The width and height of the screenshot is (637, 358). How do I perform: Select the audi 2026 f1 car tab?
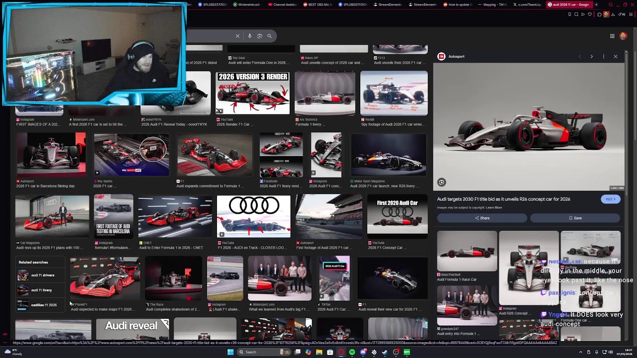coord(570,4)
